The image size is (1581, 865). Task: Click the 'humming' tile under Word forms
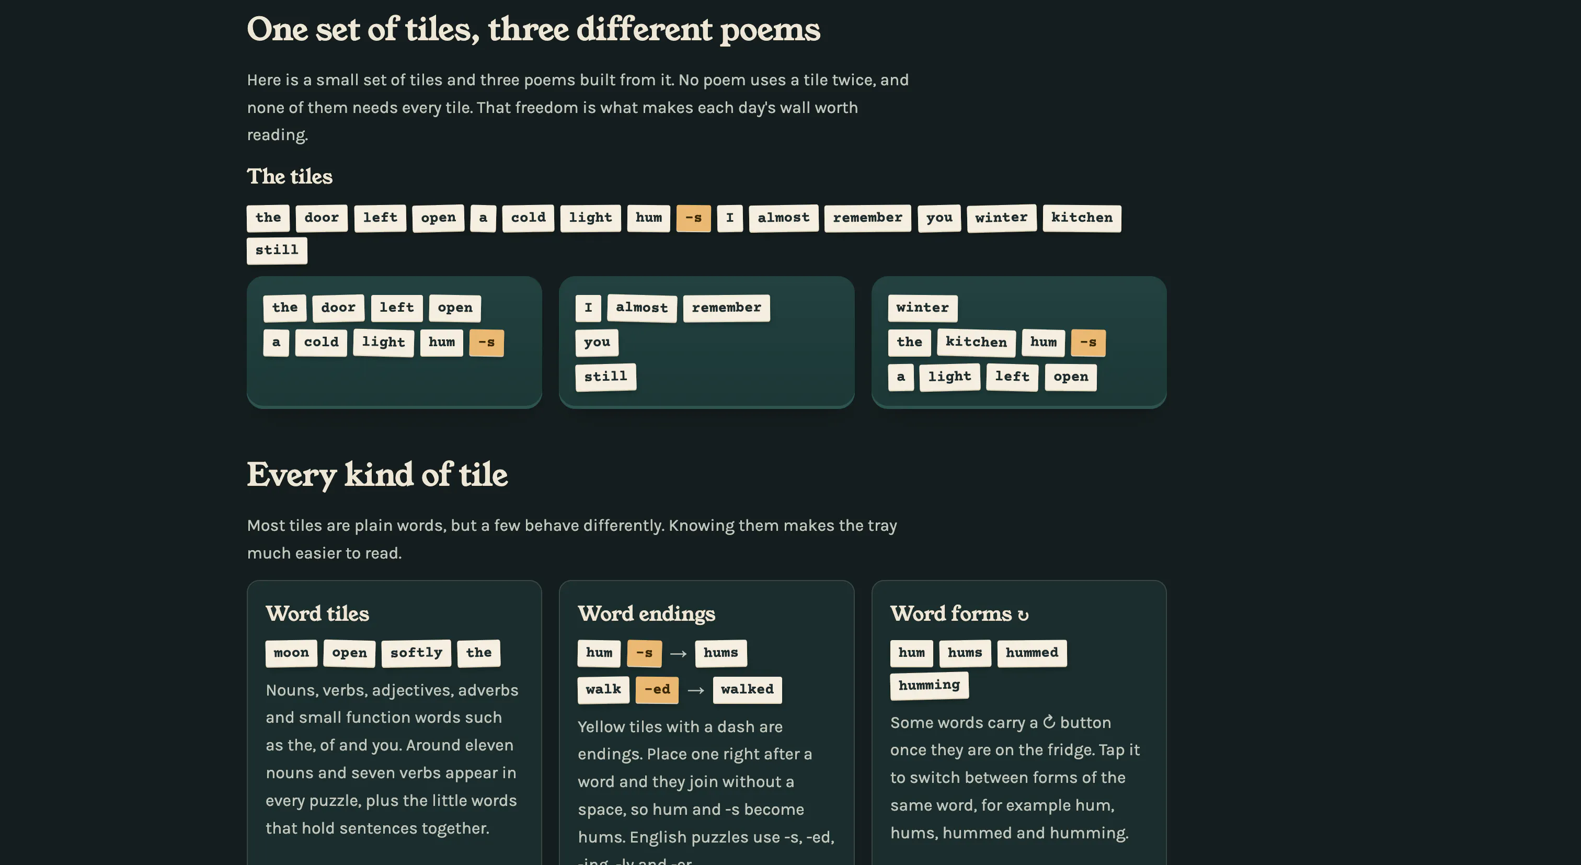pyautogui.click(x=929, y=685)
